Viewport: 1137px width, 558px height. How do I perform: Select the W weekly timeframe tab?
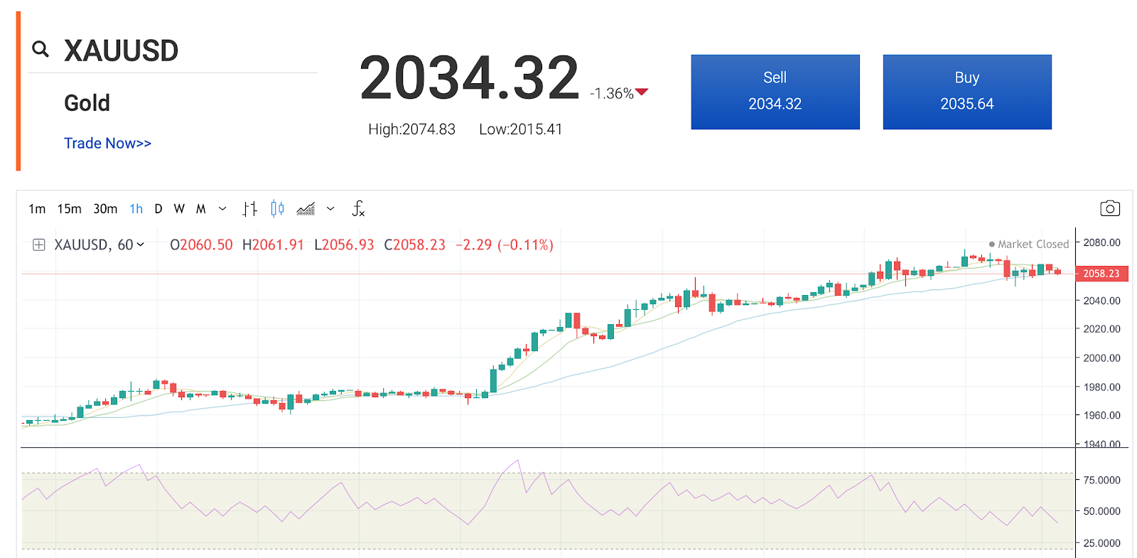[179, 209]
